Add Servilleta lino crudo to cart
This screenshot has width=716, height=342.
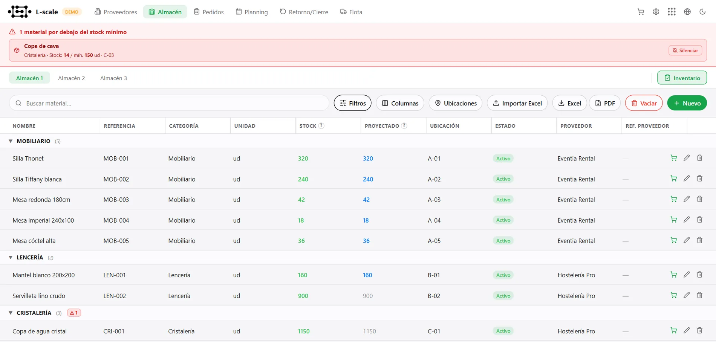674,295
